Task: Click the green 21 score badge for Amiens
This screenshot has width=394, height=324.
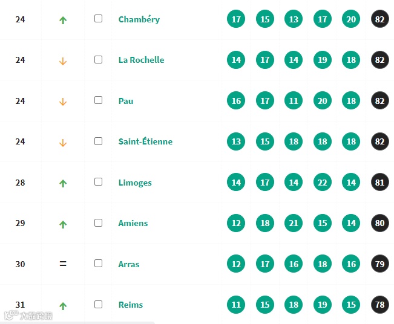Action: click(x=294, y=223)
